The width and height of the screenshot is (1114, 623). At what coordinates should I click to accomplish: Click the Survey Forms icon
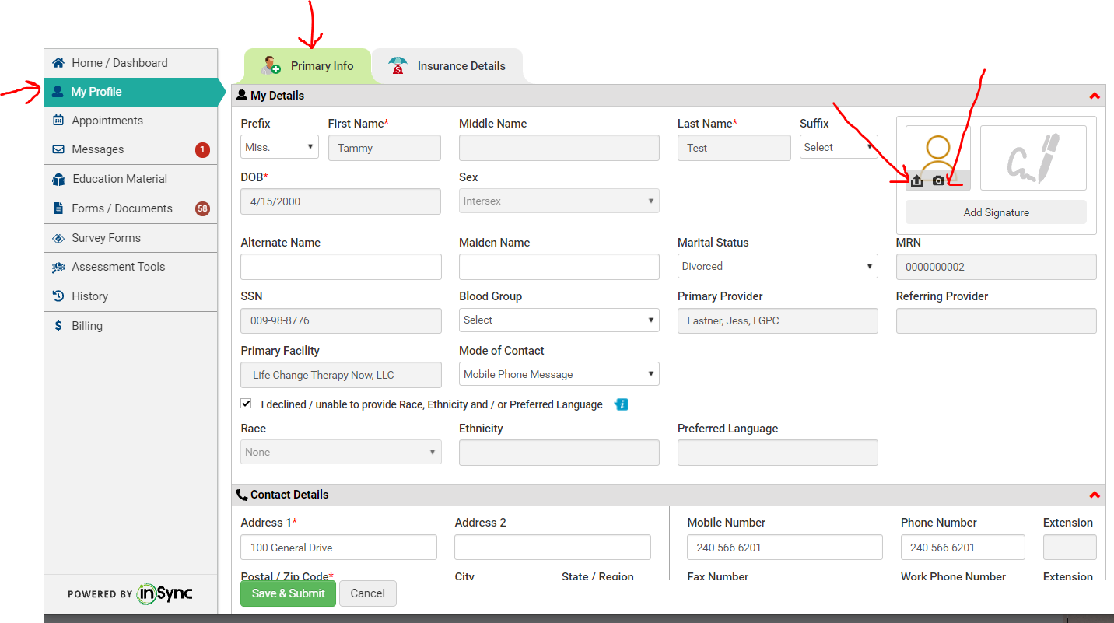click(x=58, y=238)
